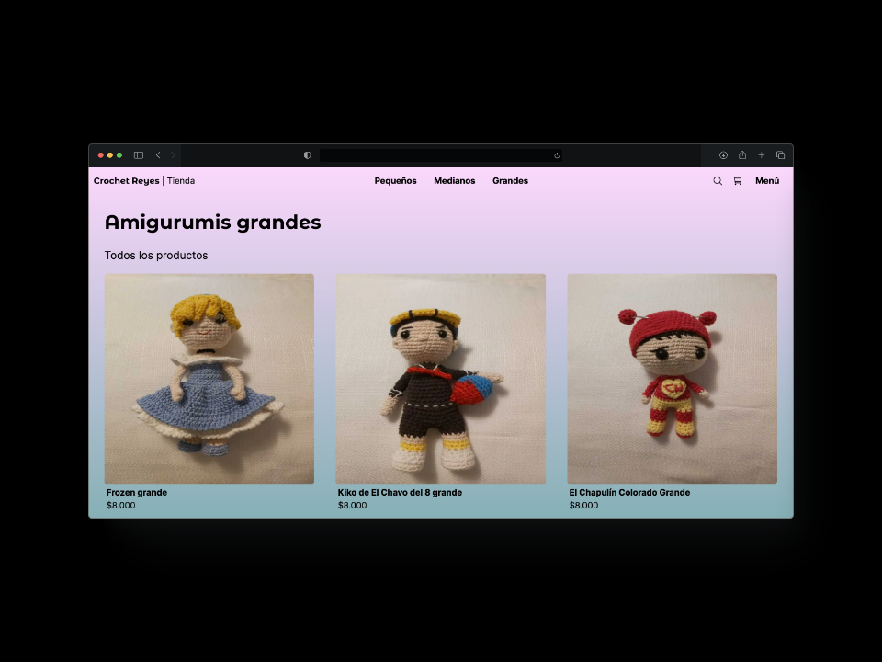Open the Frozen grande doll photo
Image resolution: width=882 pixels, height=662 pixels.
tap(209, 379)
